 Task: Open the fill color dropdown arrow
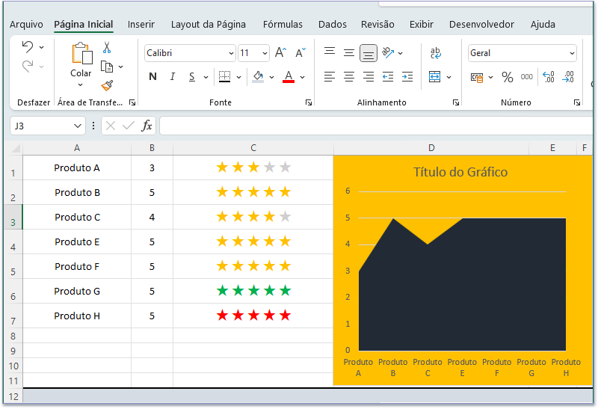(271, 78)
